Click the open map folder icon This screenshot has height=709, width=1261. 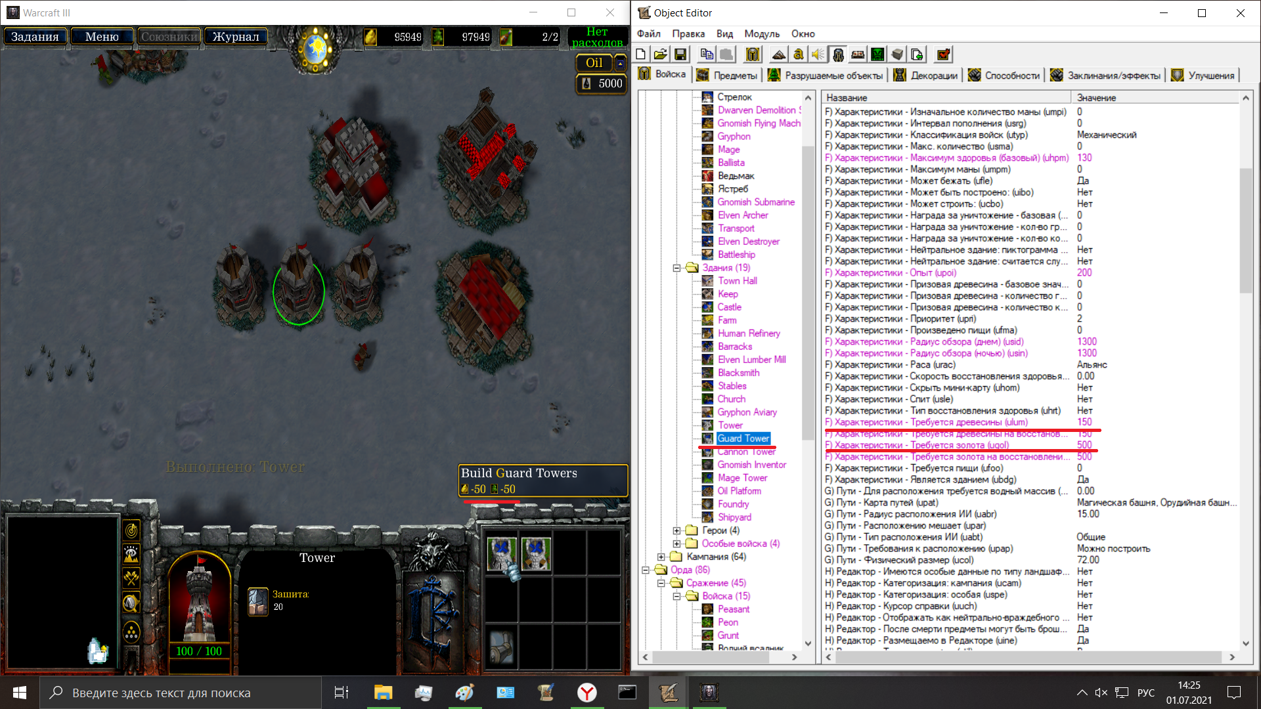(661, 54)
